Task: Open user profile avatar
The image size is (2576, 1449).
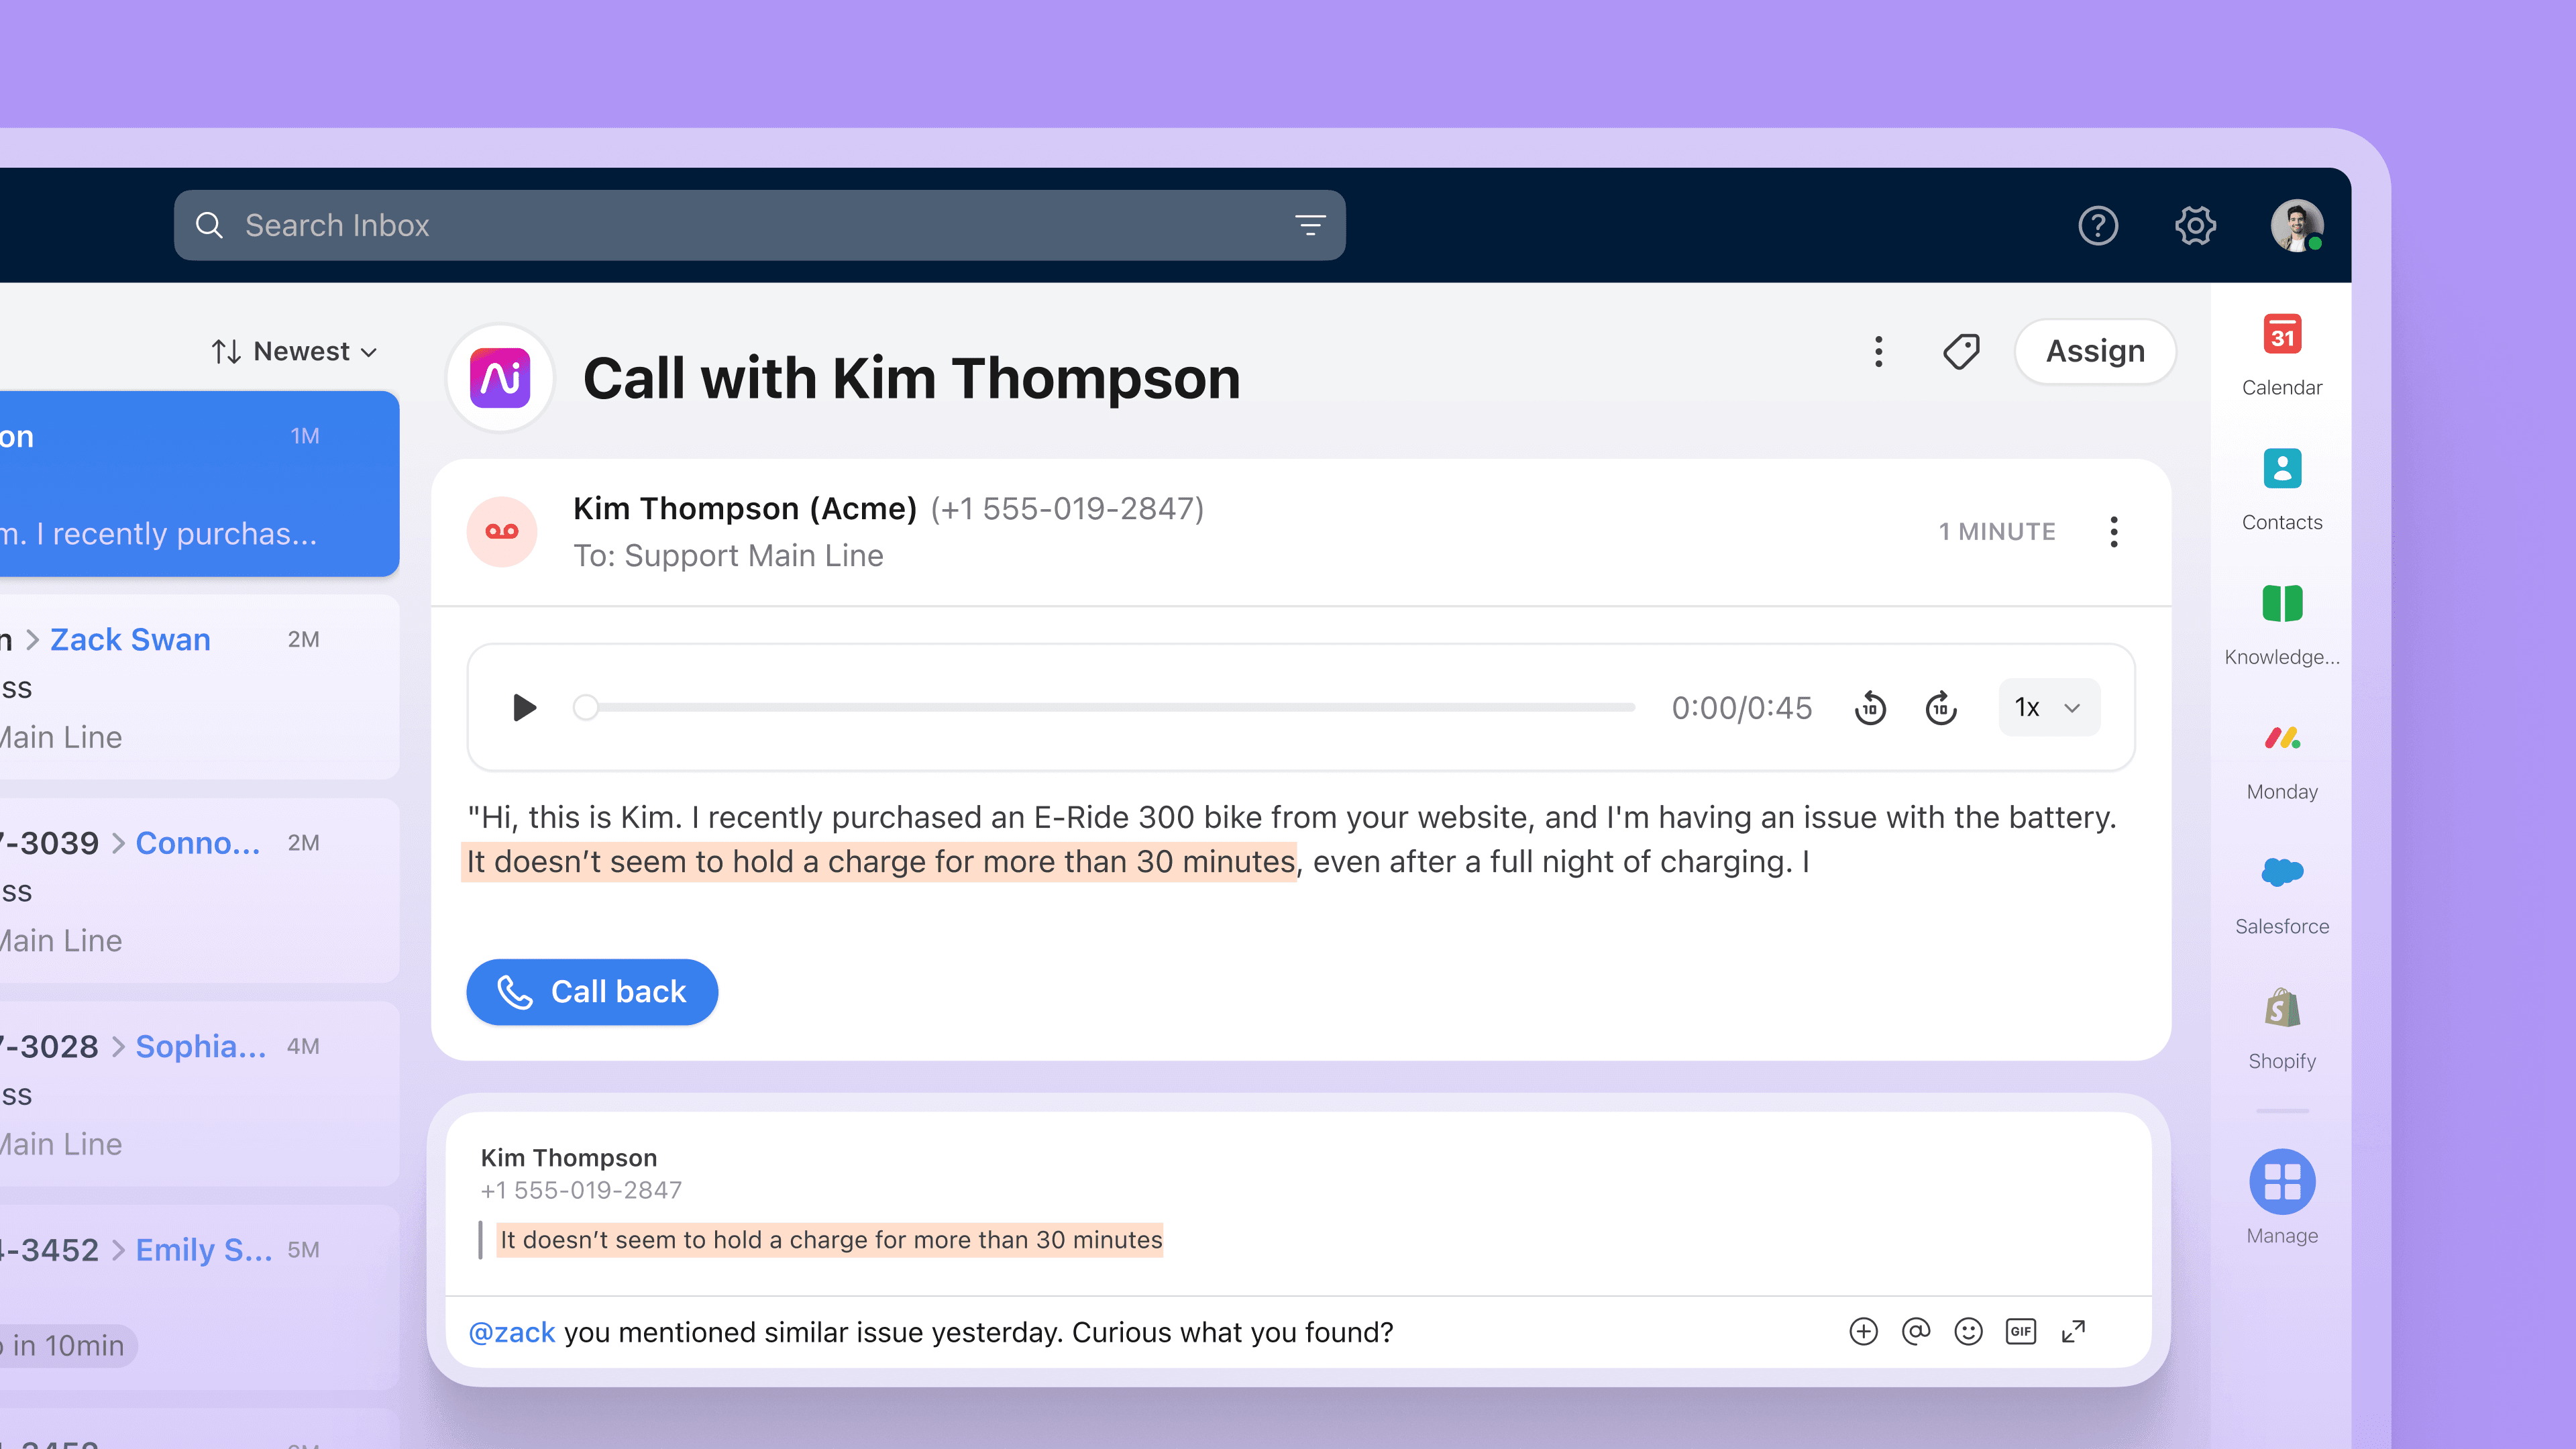Action: point(2297,225)
